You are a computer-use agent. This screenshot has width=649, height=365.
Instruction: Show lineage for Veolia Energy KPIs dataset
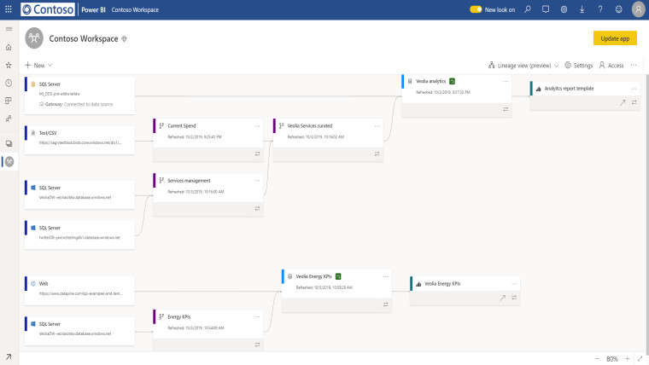pos(385,304)
